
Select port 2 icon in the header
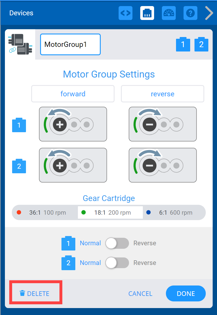coord(201,44)
